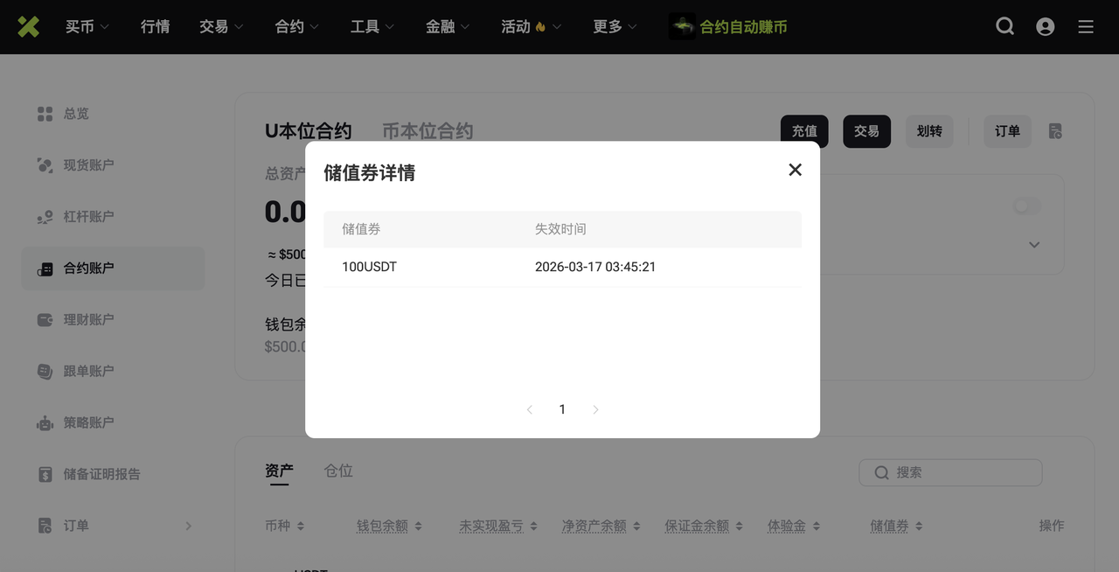This screenshot has width=1119, height=572.
Task: Open the user profile icon
Action: tap(1045, 27)
